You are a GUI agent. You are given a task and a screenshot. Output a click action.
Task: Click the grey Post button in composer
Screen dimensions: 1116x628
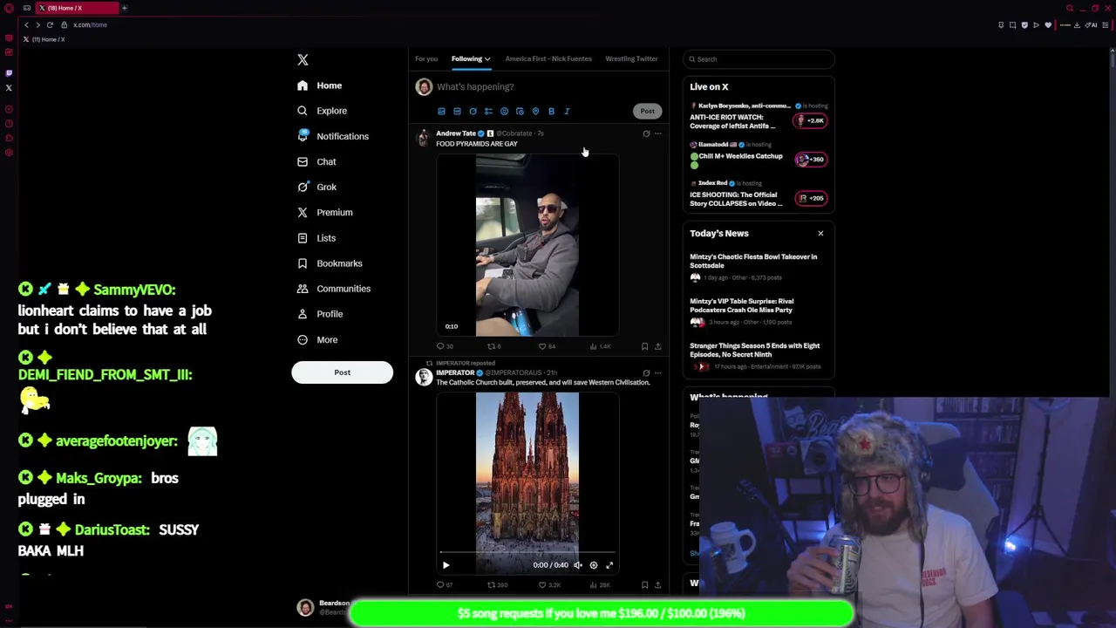[647, 111]
